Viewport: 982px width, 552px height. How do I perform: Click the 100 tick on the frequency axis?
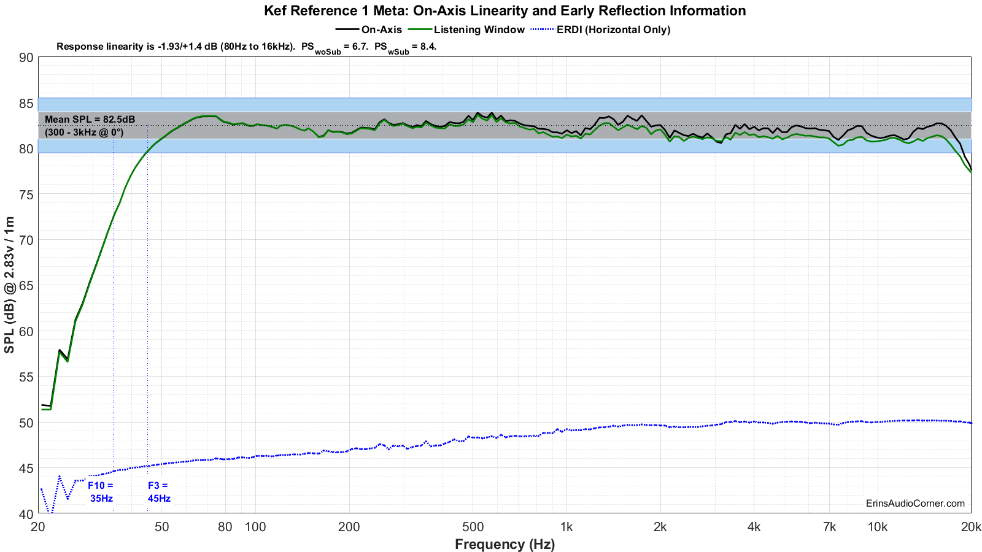point(255,527)
